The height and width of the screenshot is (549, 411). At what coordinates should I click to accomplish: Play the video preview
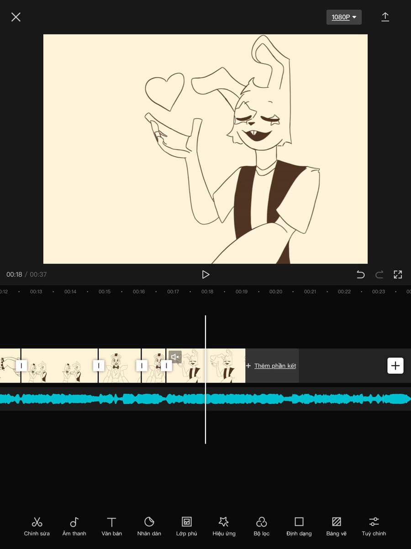point(205,274)
